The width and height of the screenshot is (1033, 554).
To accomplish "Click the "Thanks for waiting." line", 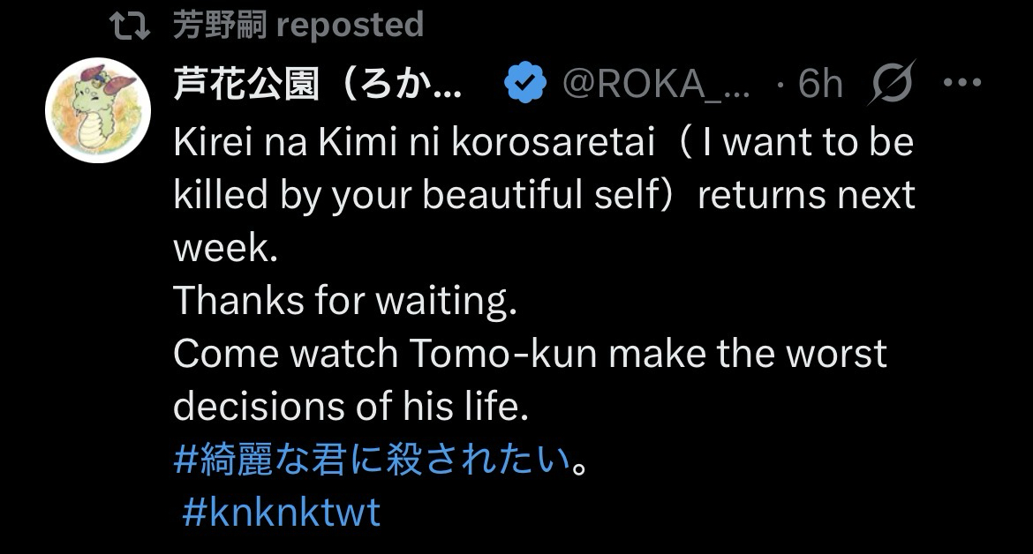I will click(344, 302).
